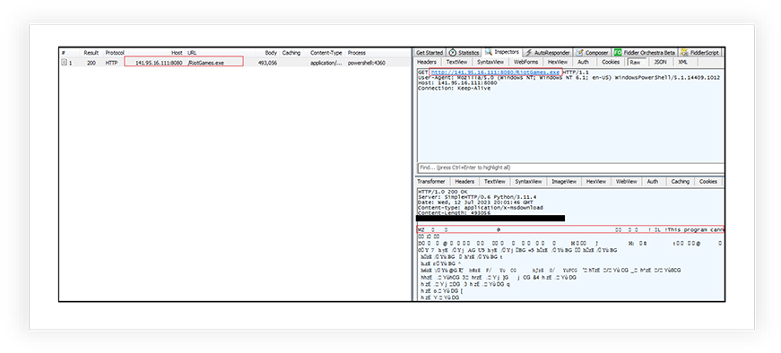The width and height of the screenshot is (781, 353).
Task: Click the User-Agent request header line
Action: click(568, 78)
